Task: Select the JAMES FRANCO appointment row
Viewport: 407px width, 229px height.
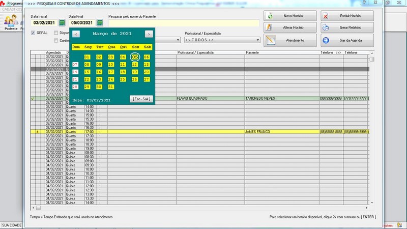Action: point(199,132)
